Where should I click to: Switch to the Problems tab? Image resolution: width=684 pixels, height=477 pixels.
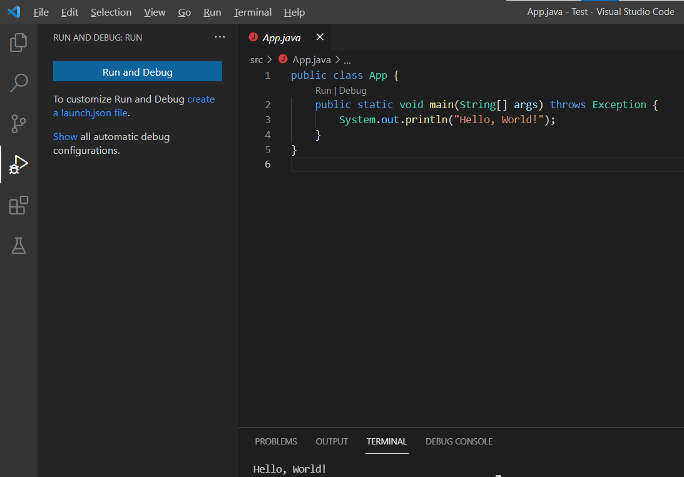pyautogui.click(x=276, y=441)
